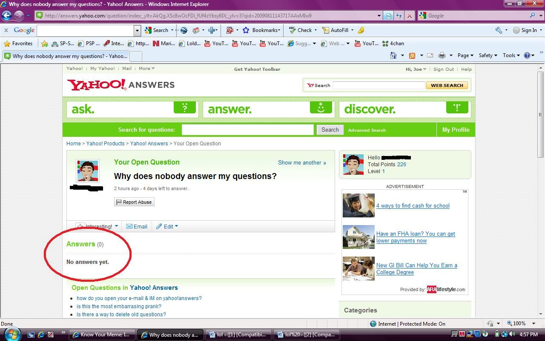
Task: Click the WEB SEARCH button
Action: pyautogui.click(x=447, y=85)
